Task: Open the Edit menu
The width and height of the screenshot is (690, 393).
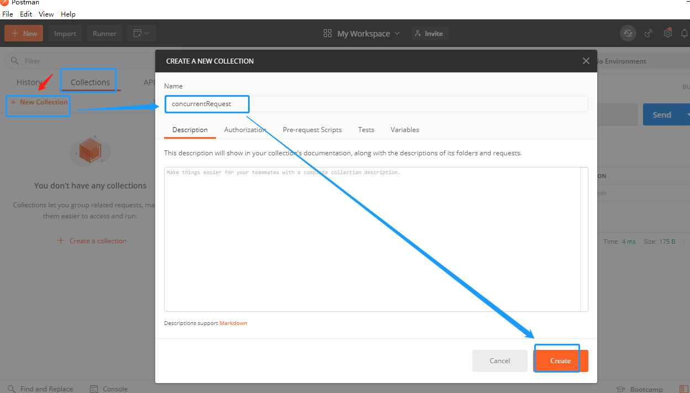Action: [26, 14]
